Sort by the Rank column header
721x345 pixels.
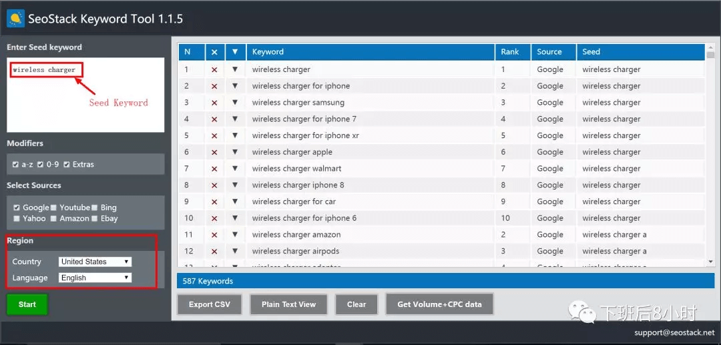512,52
